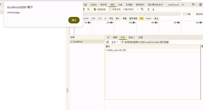Toggle the network filter funnel icon
Viewport: 203px width, 110px height.
[84, 9]
